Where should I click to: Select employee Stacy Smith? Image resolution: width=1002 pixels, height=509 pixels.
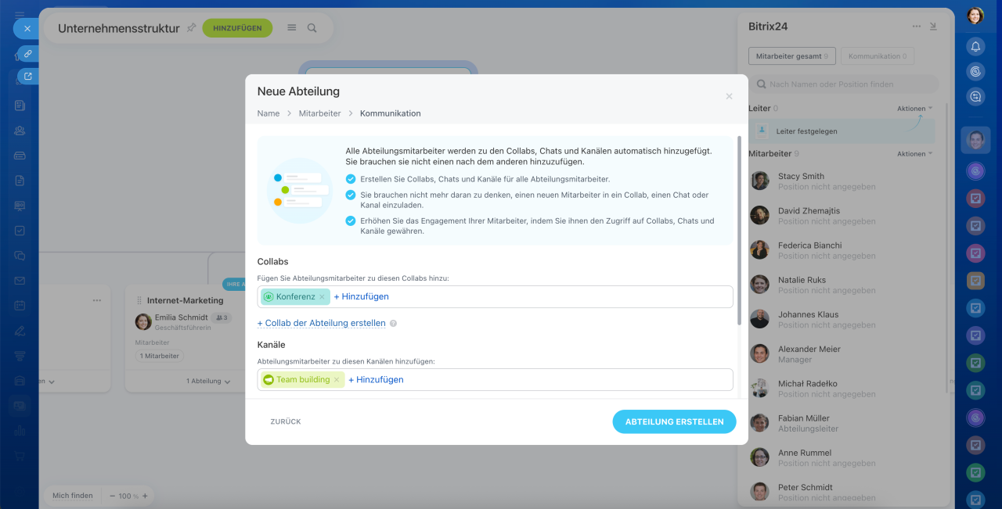point(842,181)
